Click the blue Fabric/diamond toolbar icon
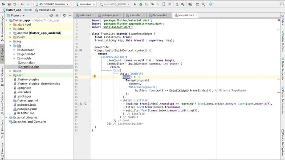Screen dimensions: 285x160 tap(211, 4)
